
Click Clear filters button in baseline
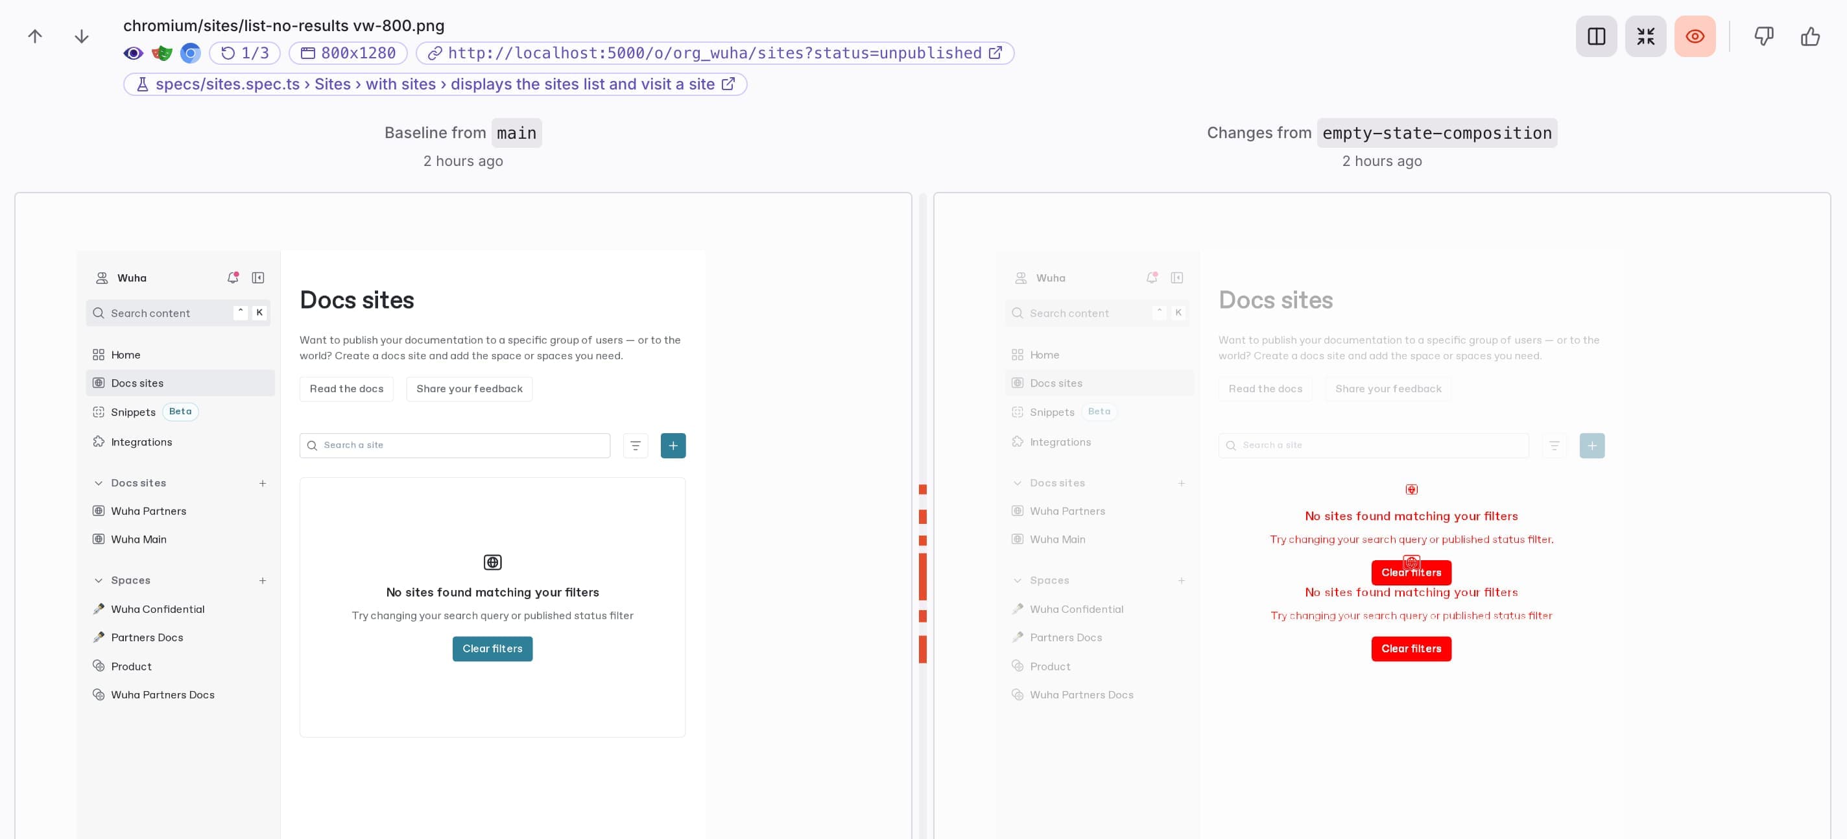tap(493, 649)
